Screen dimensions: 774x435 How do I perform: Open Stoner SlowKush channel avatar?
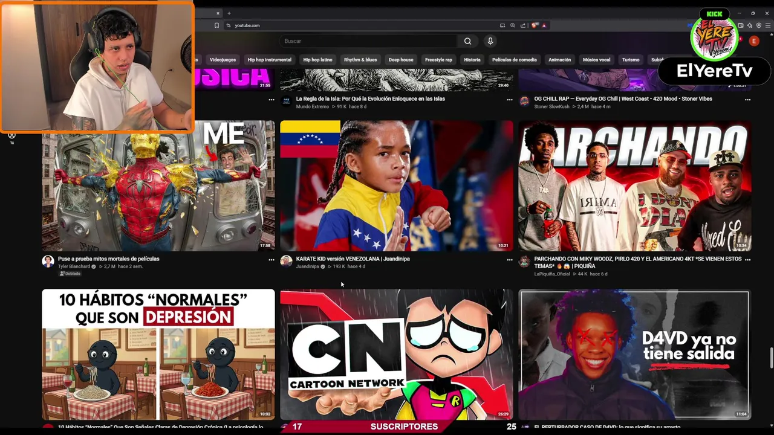pos(524,101)
